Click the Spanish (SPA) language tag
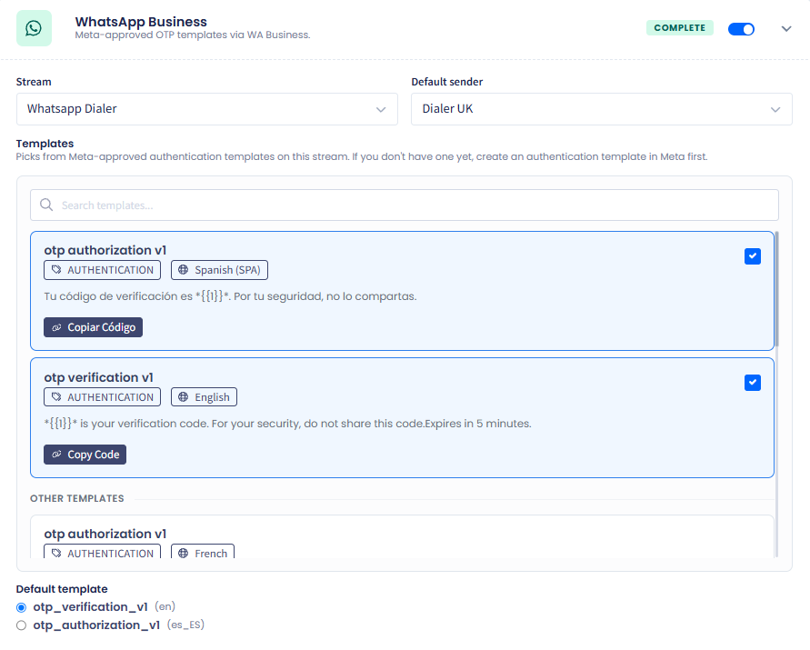 tap(220, 270)
